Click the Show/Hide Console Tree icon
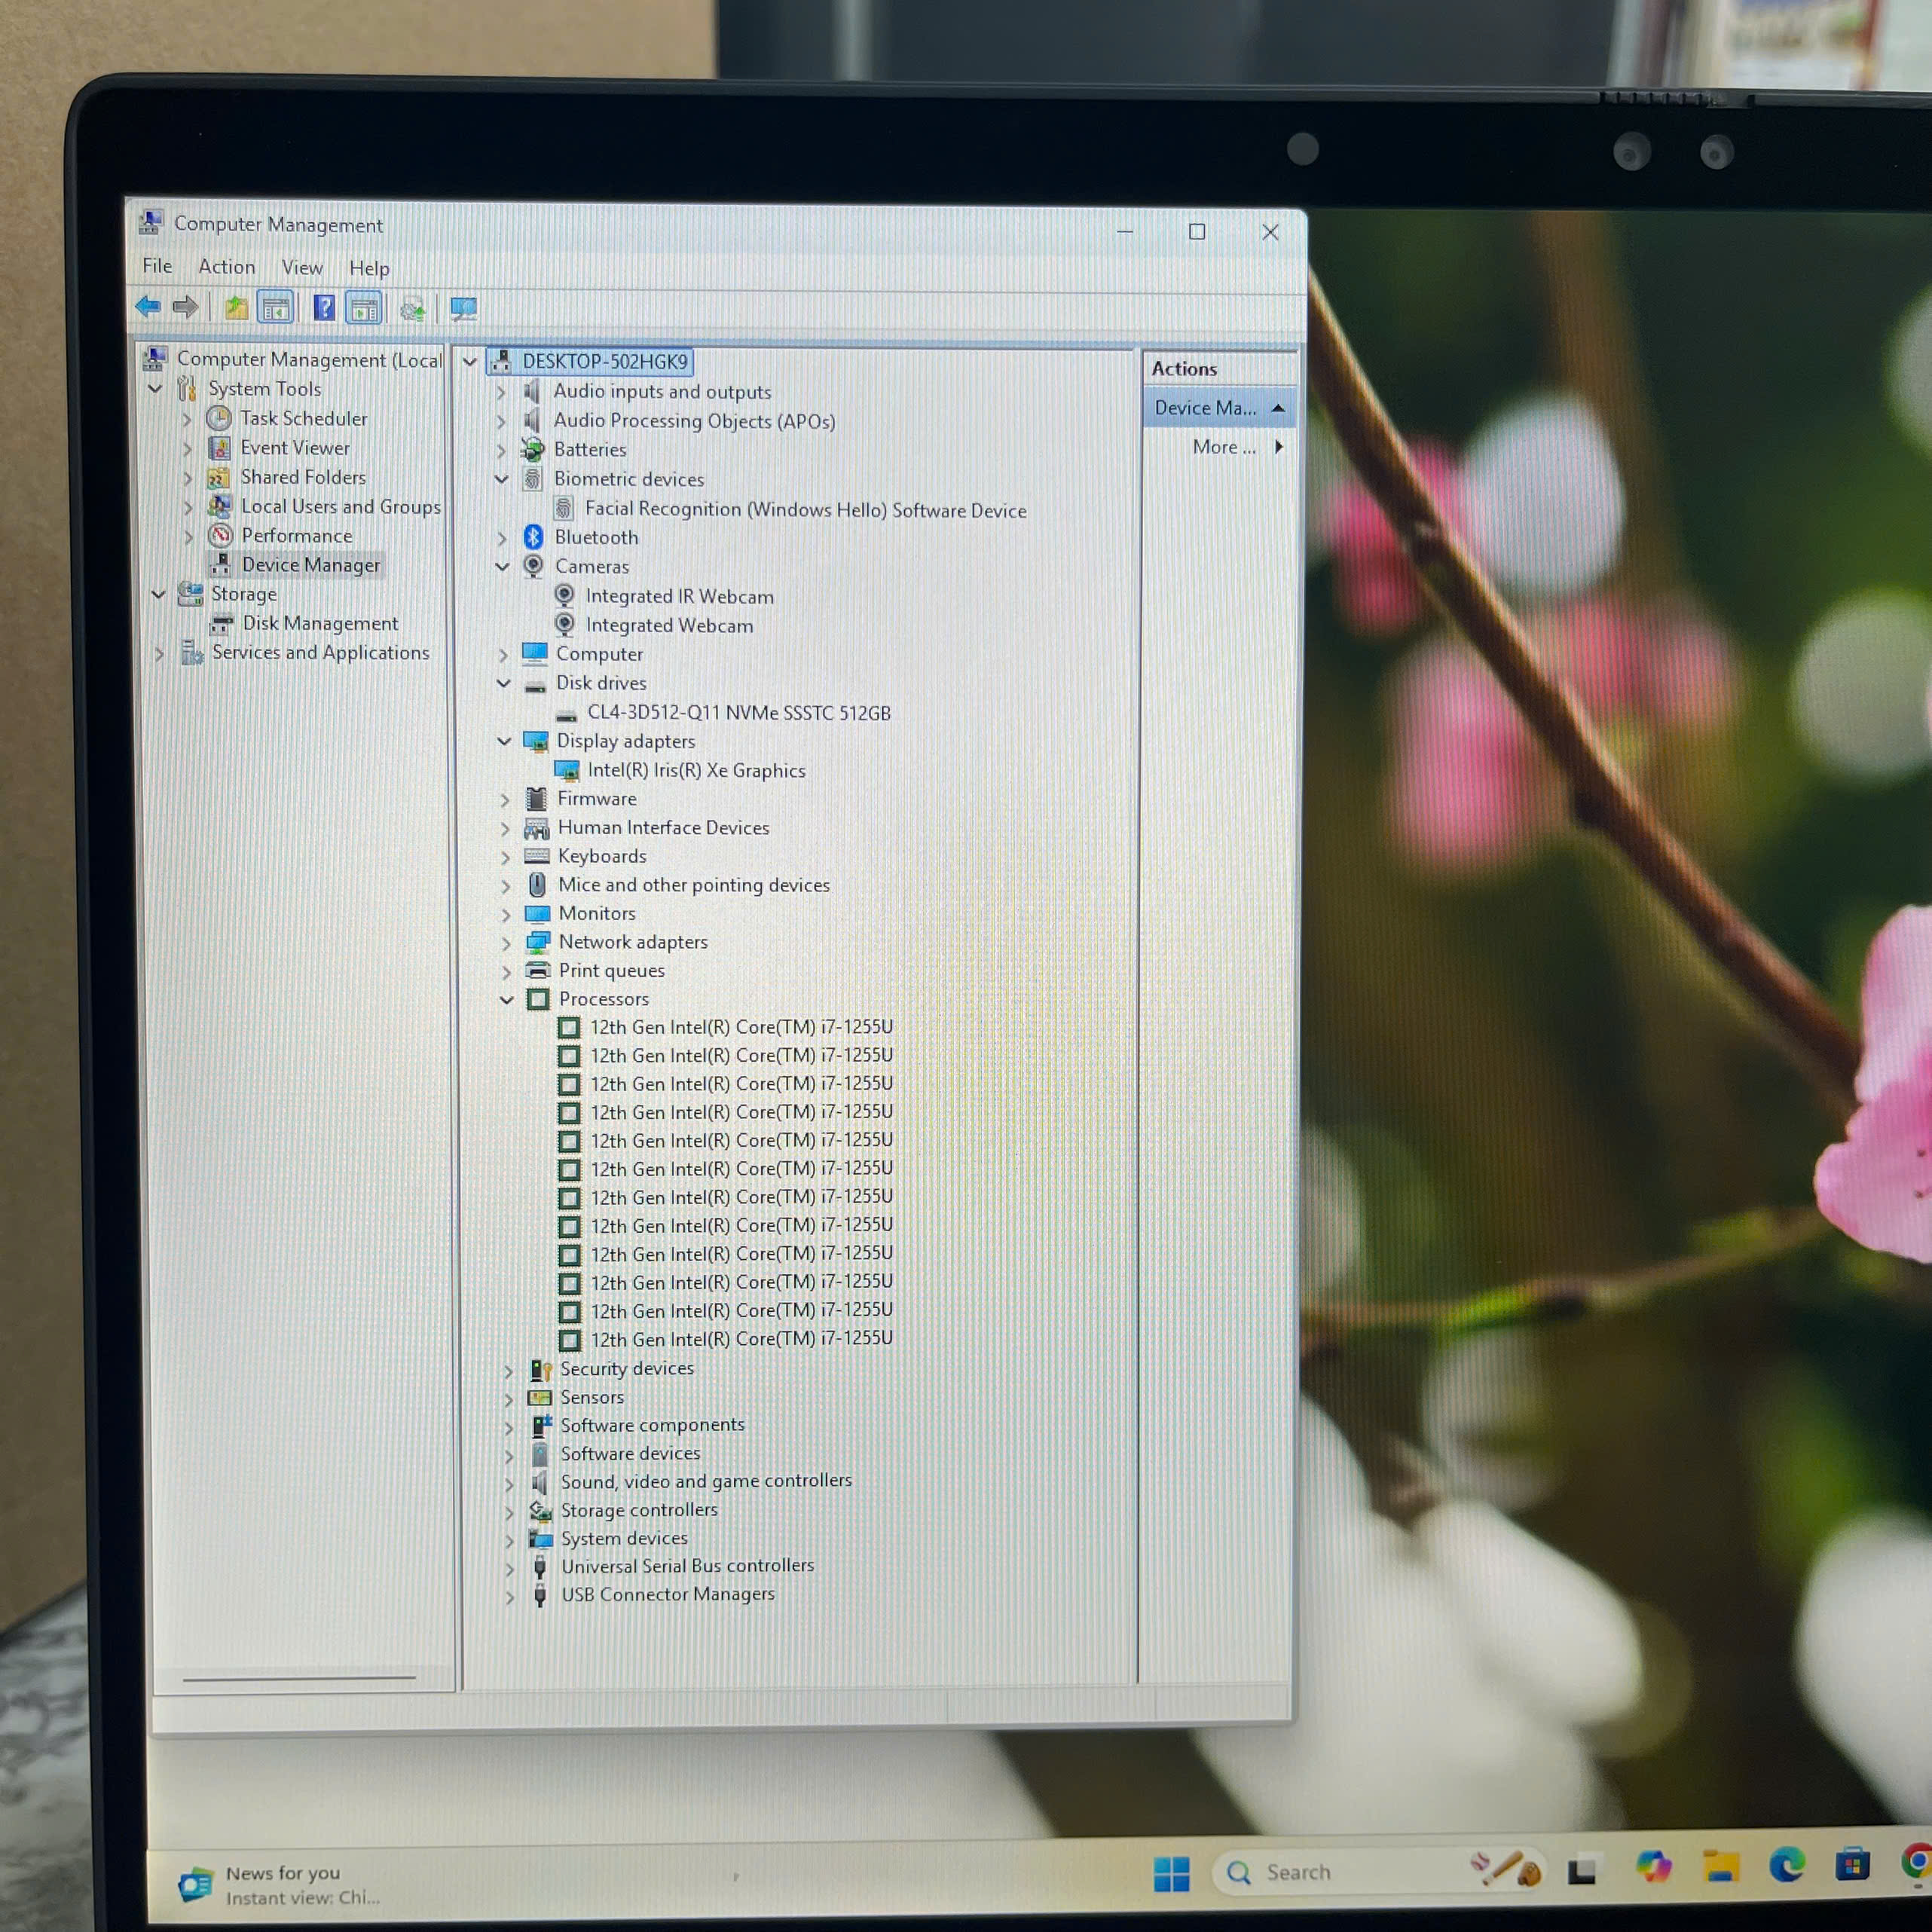Viewport: 1932px width, 1932px height. point(275,308)
